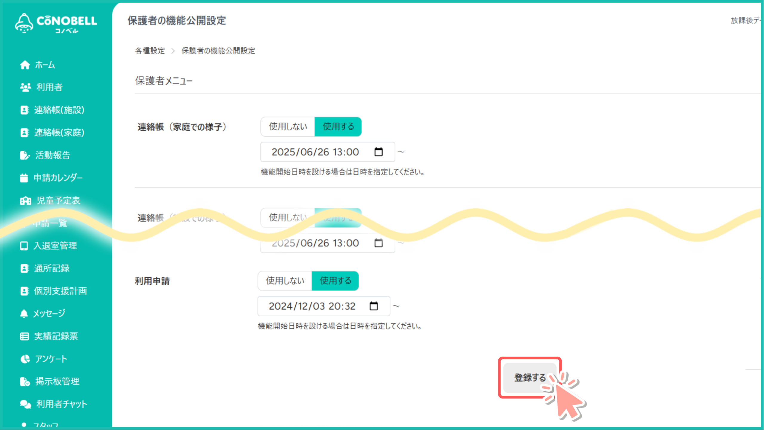Go to 個別支援計画 menu item

click(60, 291)
